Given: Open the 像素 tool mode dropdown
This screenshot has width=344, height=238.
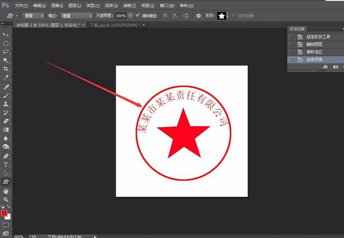Looking at the screenshot, I should (33, 16).
